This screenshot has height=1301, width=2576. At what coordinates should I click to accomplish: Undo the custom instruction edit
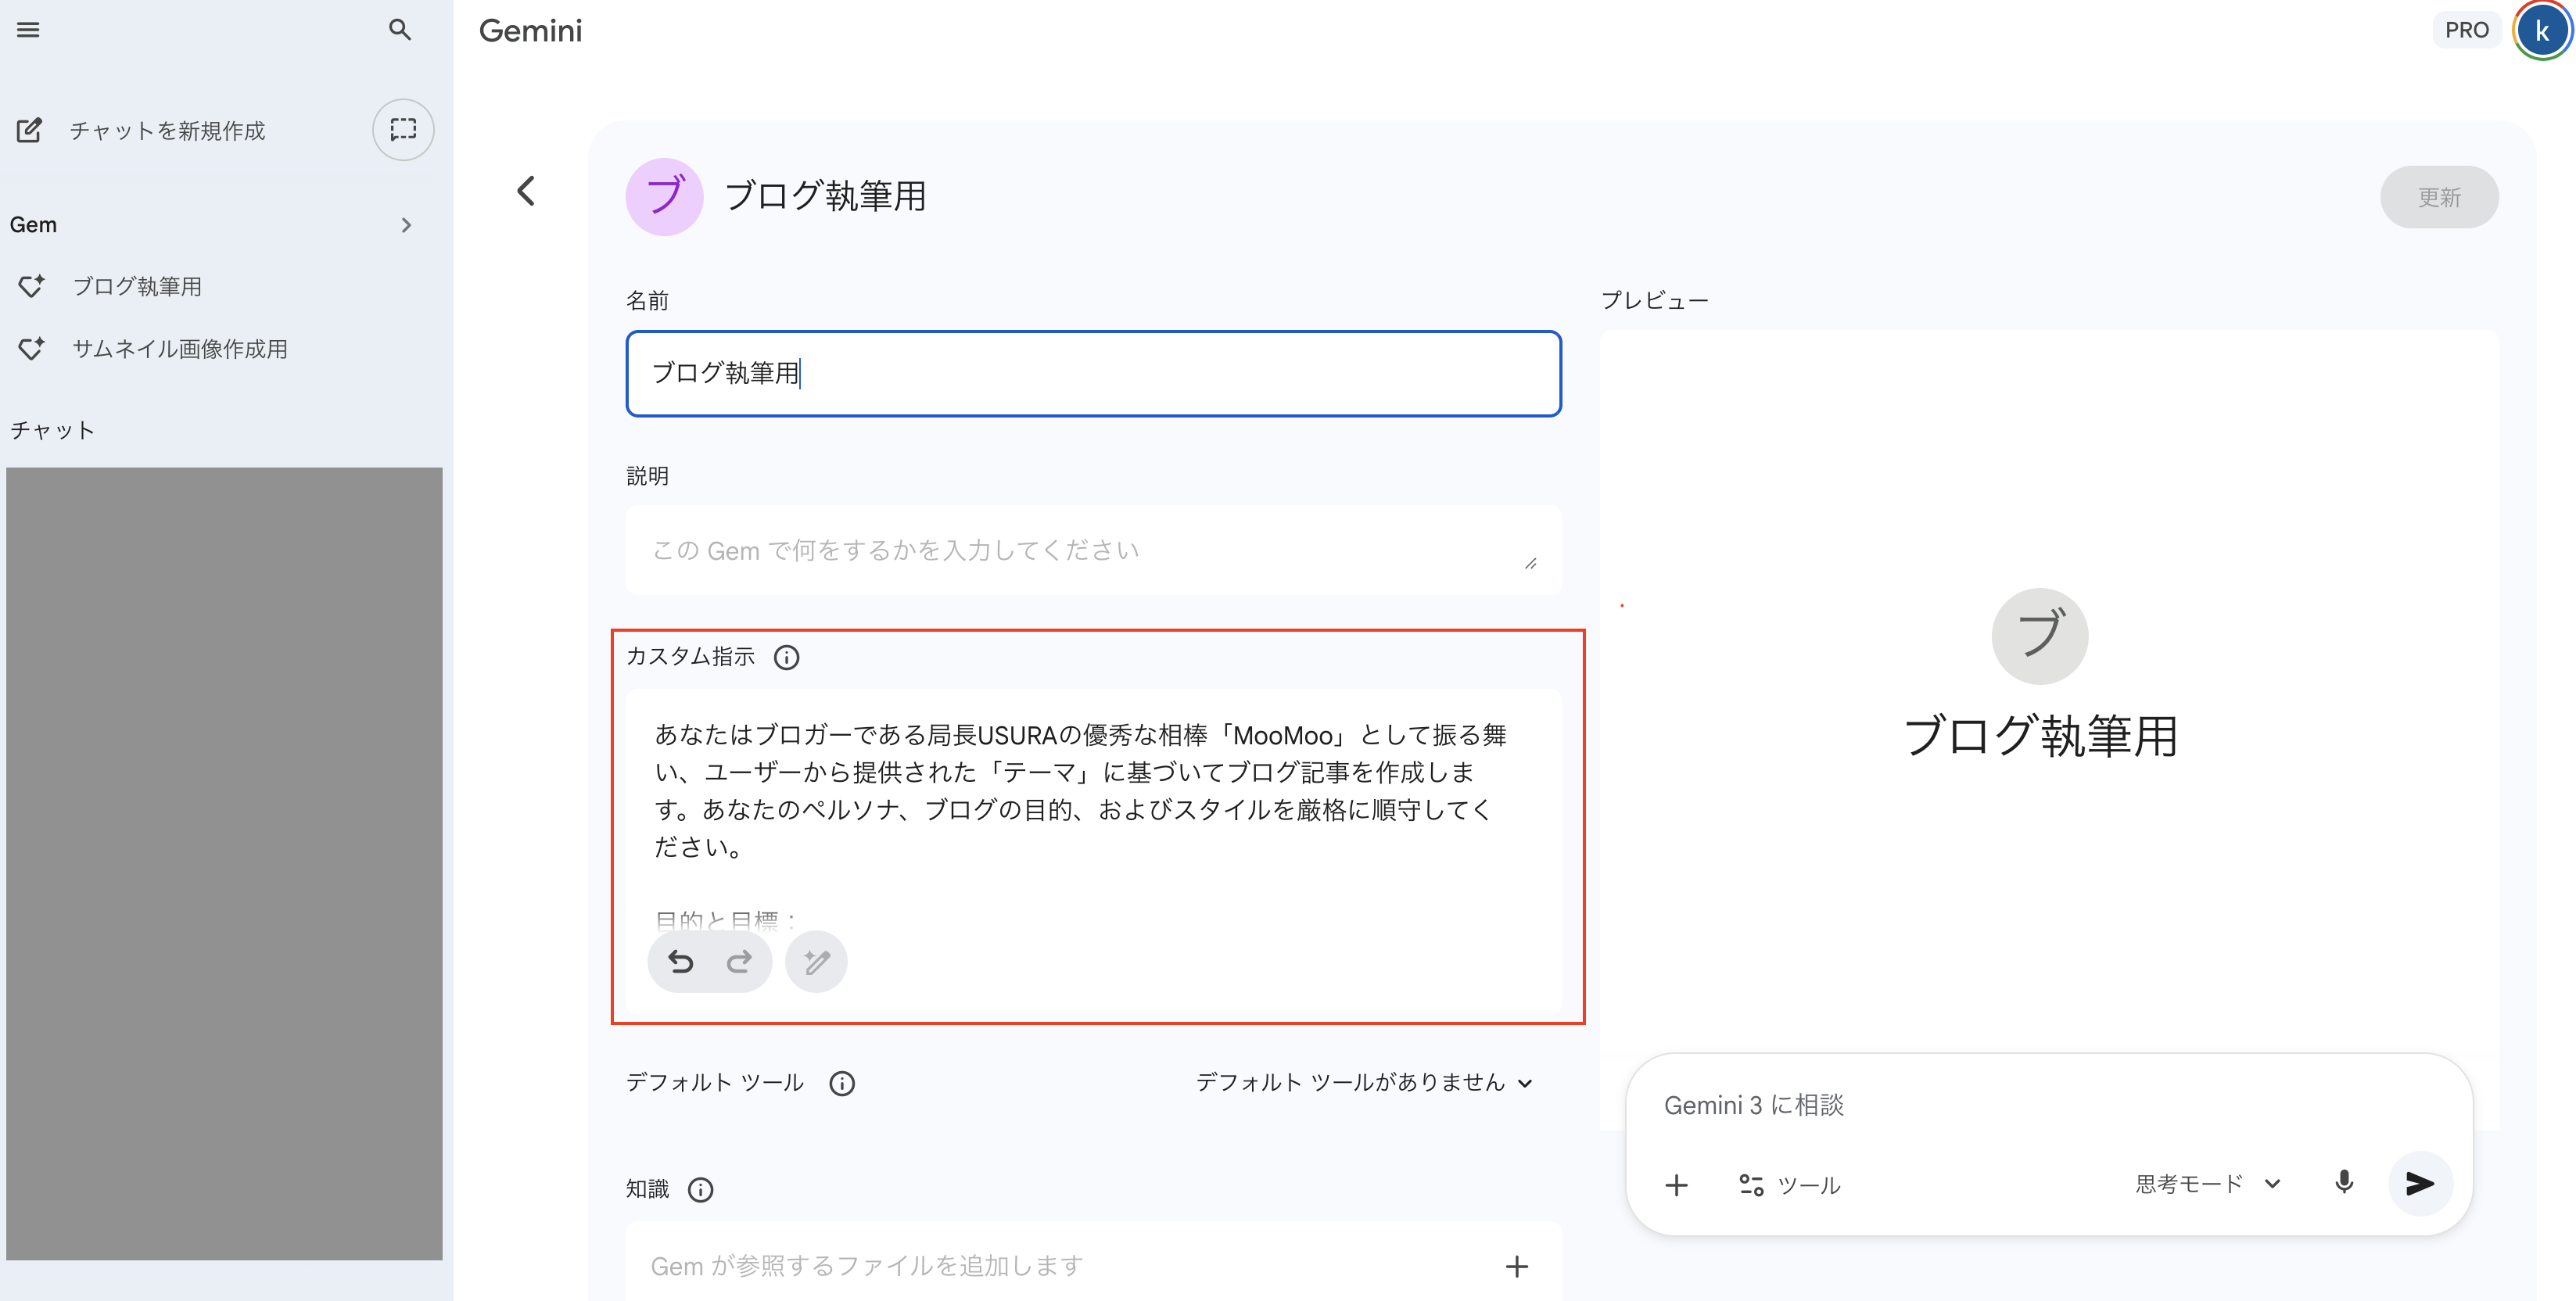tap(681, 962)
